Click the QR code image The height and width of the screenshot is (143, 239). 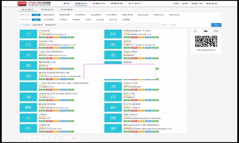click(206, 41)
